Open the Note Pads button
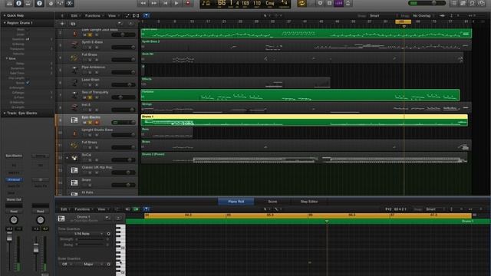 coord(463,3)
